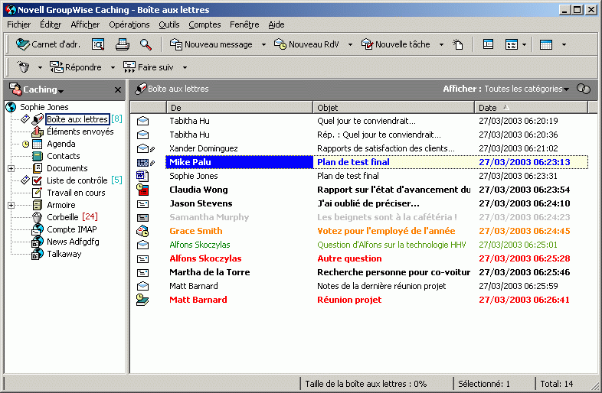The image size is (602, 393).
Task: Click the find/filter icon in the Boîte aux lettres header
Action: 584,89
